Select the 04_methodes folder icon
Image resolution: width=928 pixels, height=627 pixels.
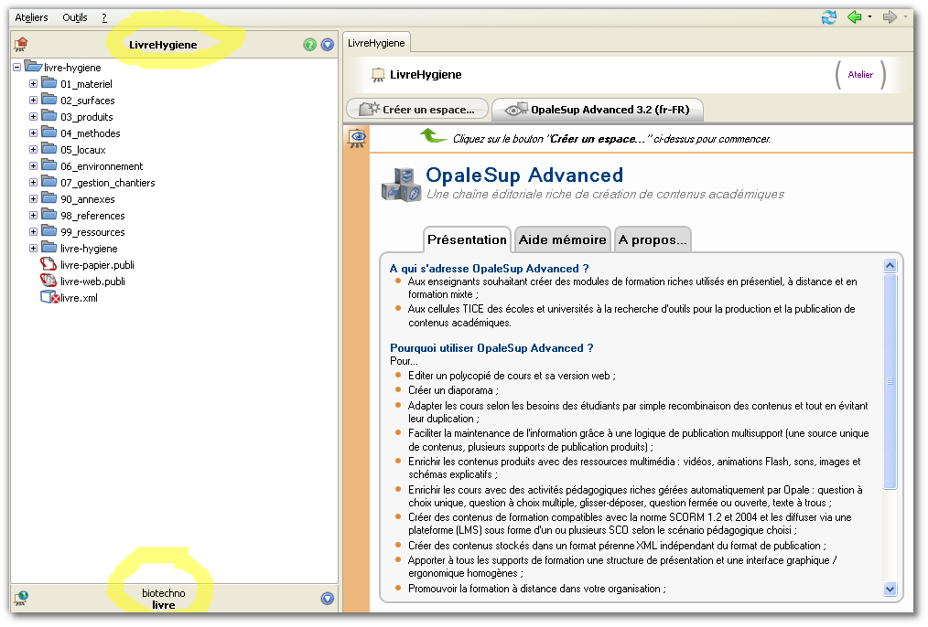click(x=49, y=133)
